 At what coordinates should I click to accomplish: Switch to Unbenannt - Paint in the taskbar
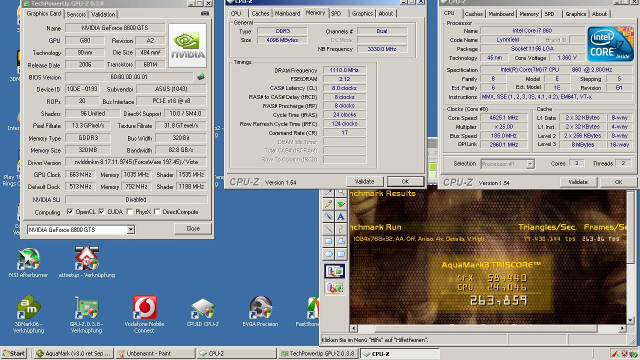click(x=154, y=353)
